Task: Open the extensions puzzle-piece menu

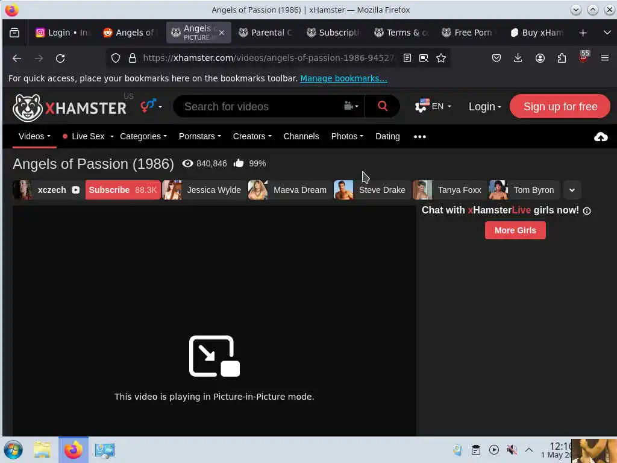Action: click(x=562, y=58)
